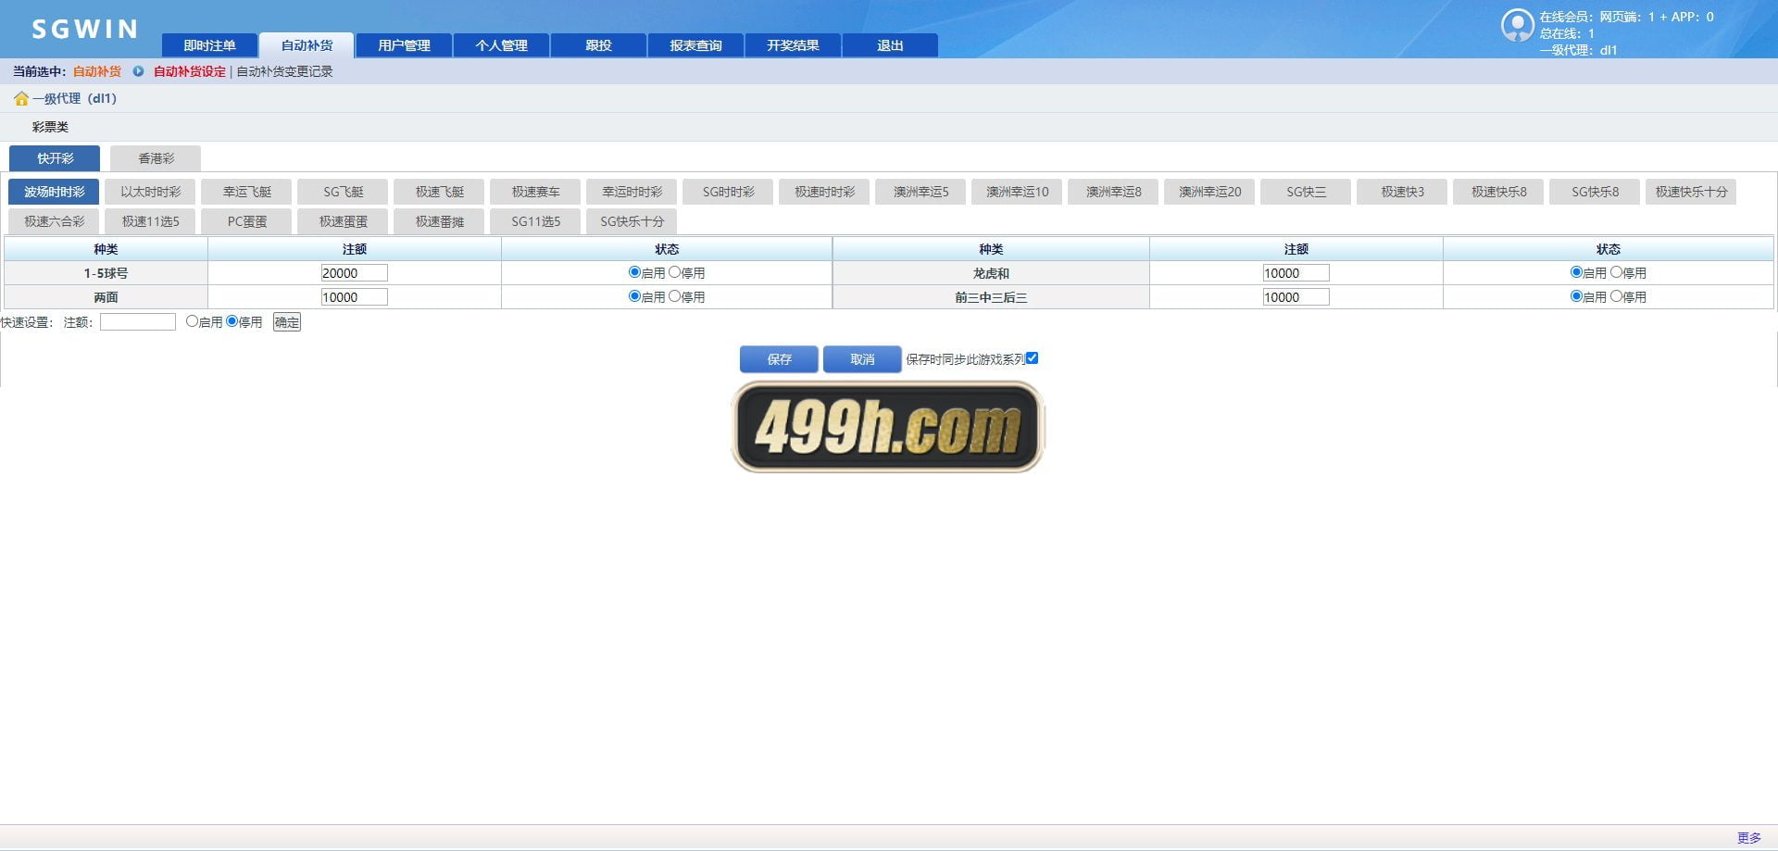This screenshot has height=851, width=1778.
Task: Open the 开奖结果 menu
Action: pyautogui.click(x=793, y=45)
